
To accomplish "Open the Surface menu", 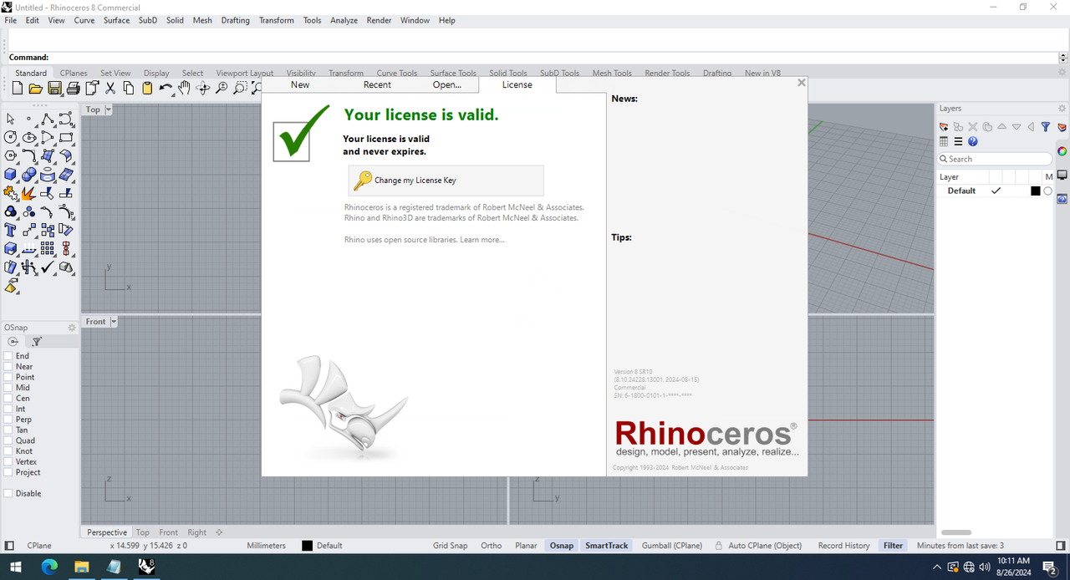I will click(116, 20).
